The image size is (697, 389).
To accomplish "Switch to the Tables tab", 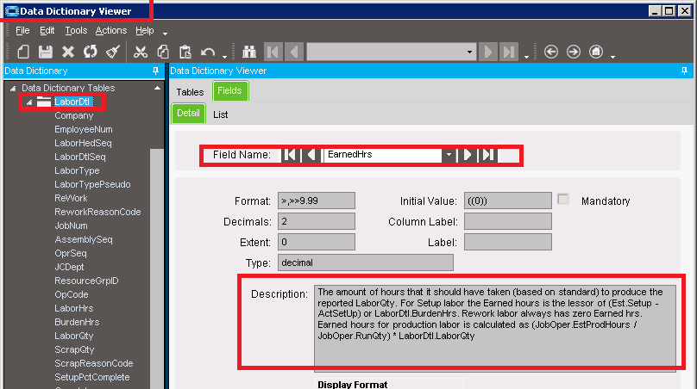I will [x=190, y=92].
